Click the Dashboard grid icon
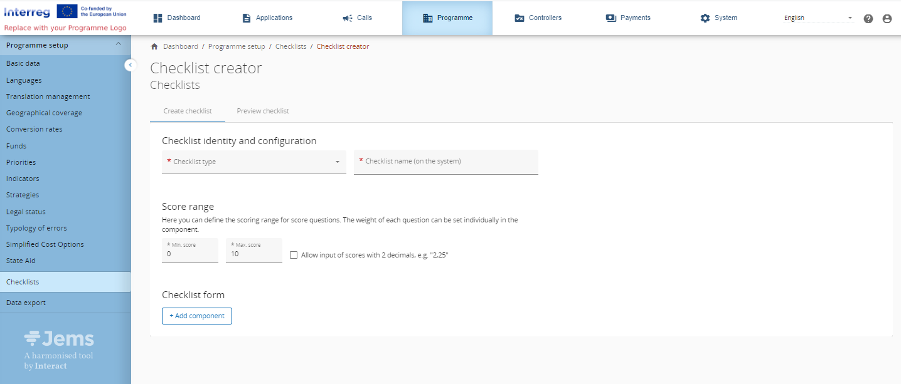 click(x=158, y=18)
